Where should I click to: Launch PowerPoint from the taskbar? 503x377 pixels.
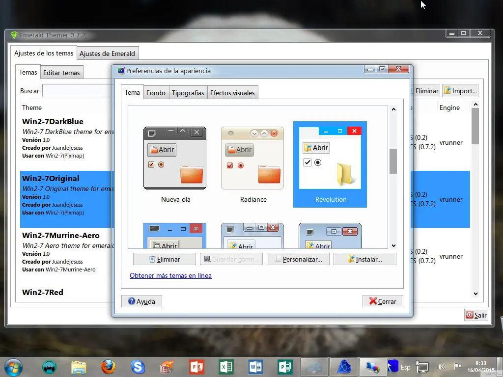pyautogui.click(x=196, y=367)
